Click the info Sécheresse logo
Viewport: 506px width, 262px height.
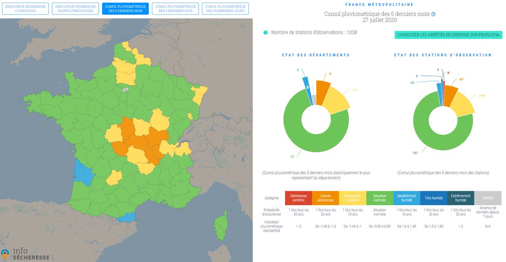point(25,254)
